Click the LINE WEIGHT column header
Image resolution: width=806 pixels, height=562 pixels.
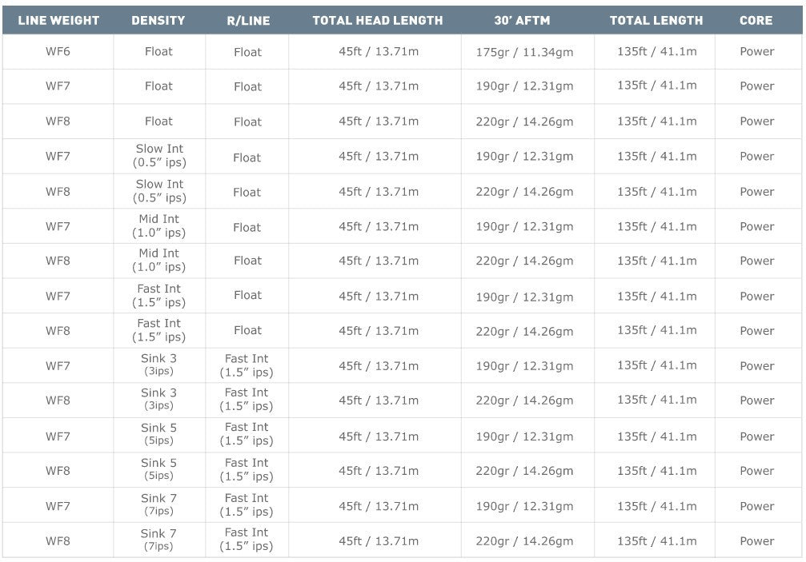click(x=58, y=21)
